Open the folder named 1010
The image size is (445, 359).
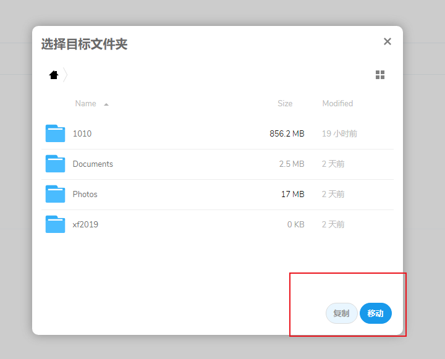(82, 133)
